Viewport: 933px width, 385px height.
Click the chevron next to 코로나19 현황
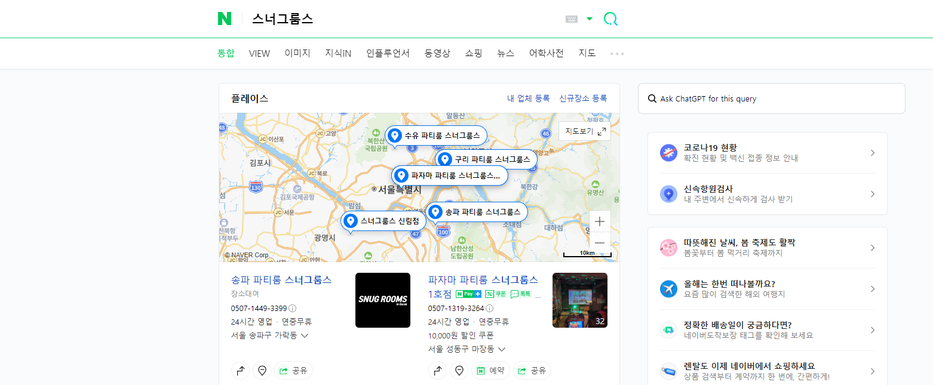coord(873,153)
